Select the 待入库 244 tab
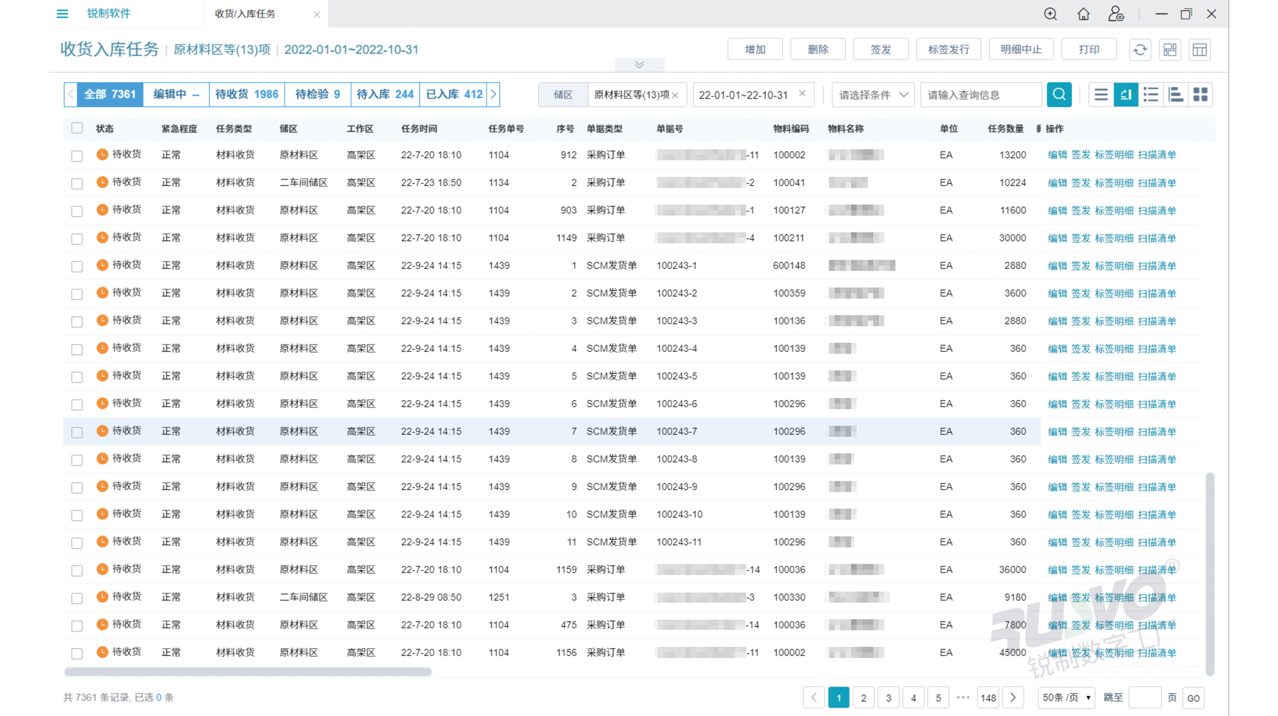 pos(385,94)
